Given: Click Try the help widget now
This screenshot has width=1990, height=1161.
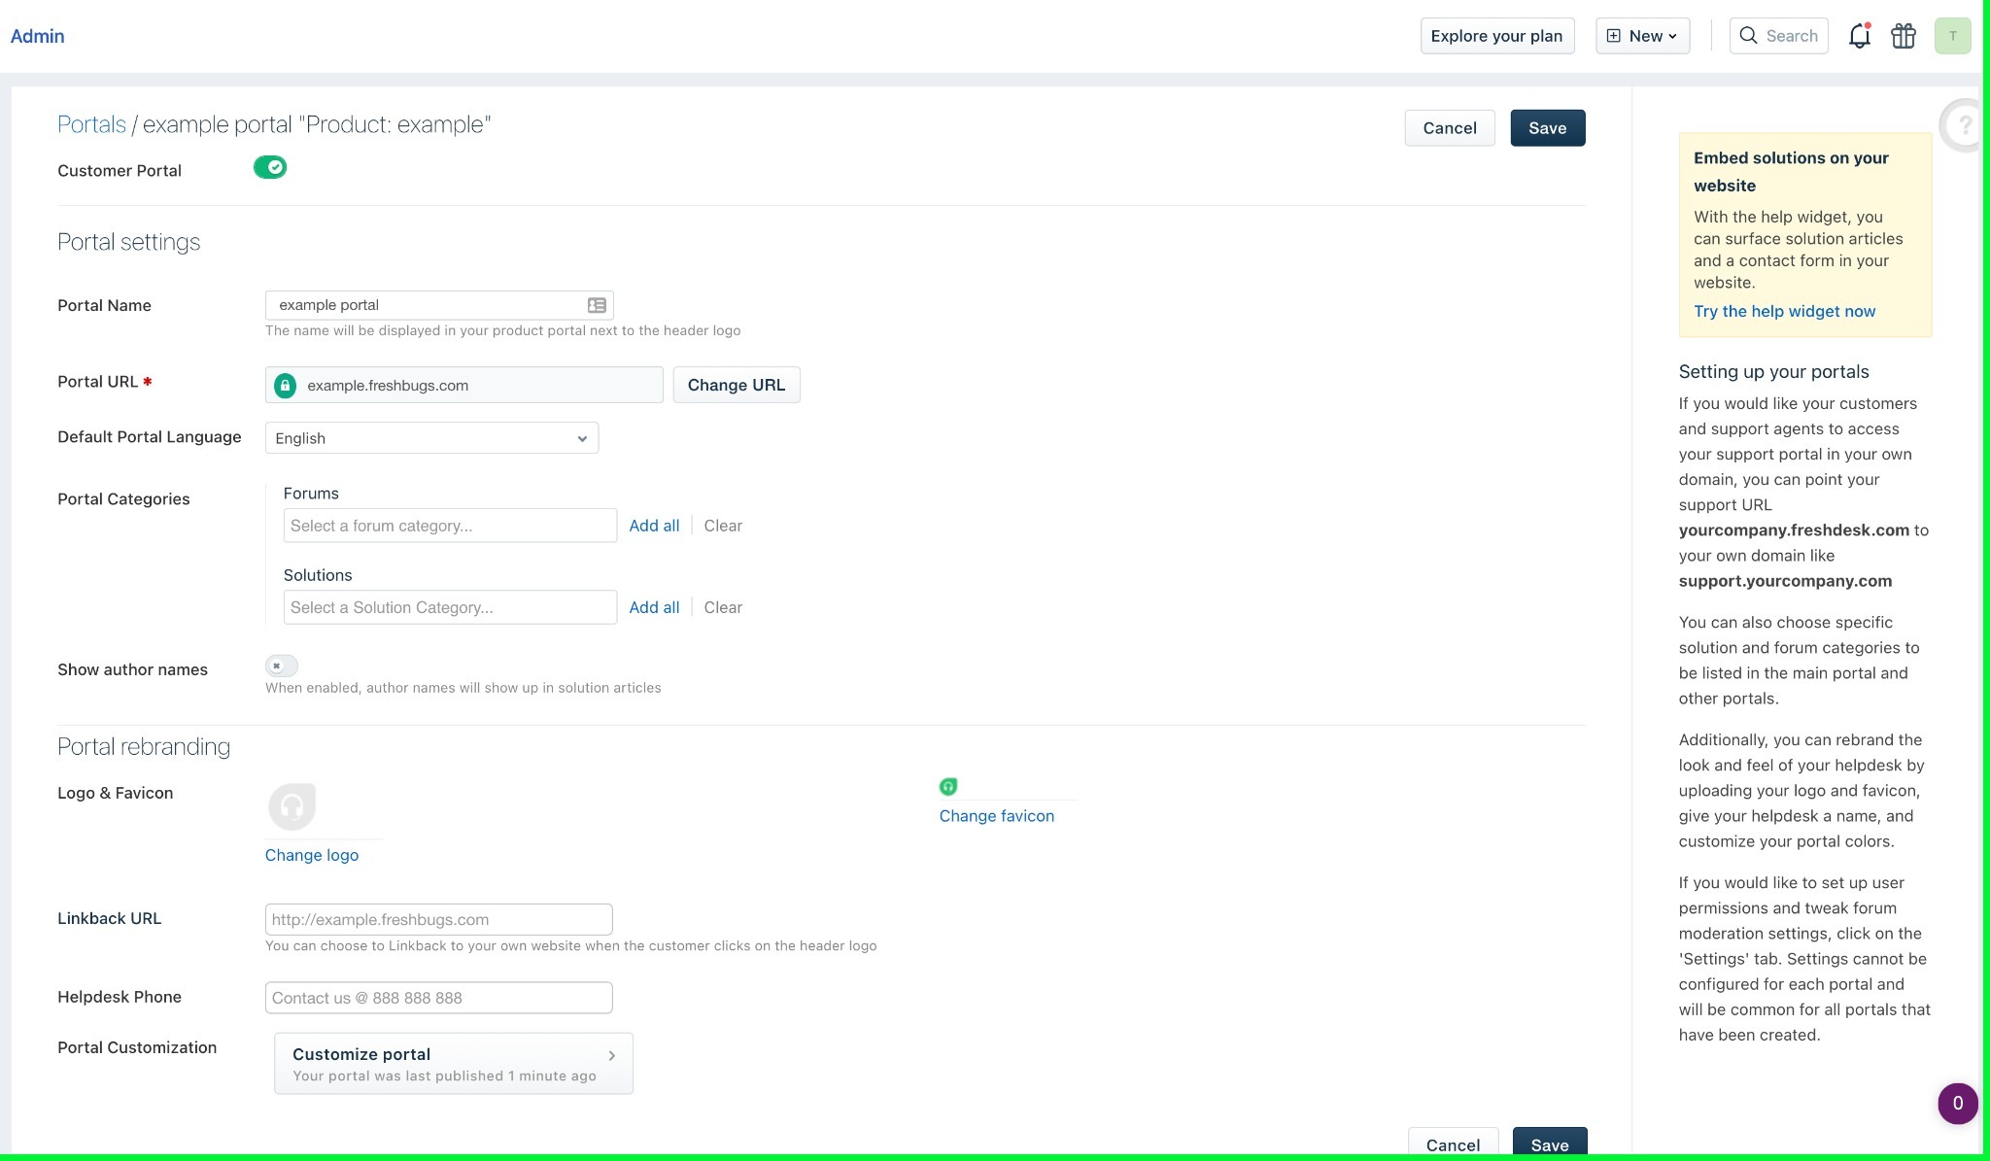Looking at the screenshot, I should pos(1784,311).
